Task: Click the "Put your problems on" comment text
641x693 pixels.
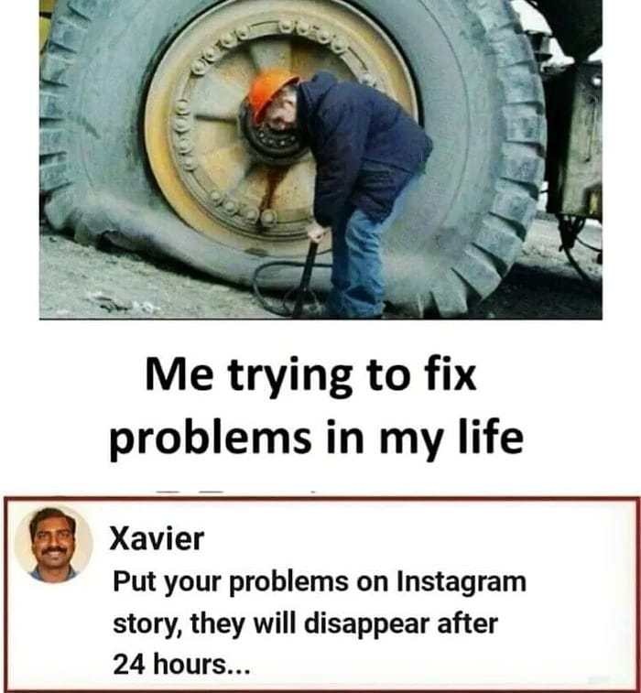Action: [251, 582]
